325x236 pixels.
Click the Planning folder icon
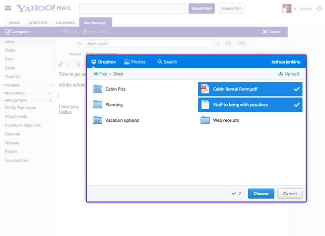coord(97,104)
